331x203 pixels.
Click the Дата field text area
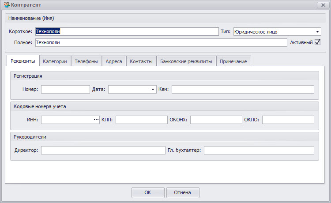(x=129, y=90)
